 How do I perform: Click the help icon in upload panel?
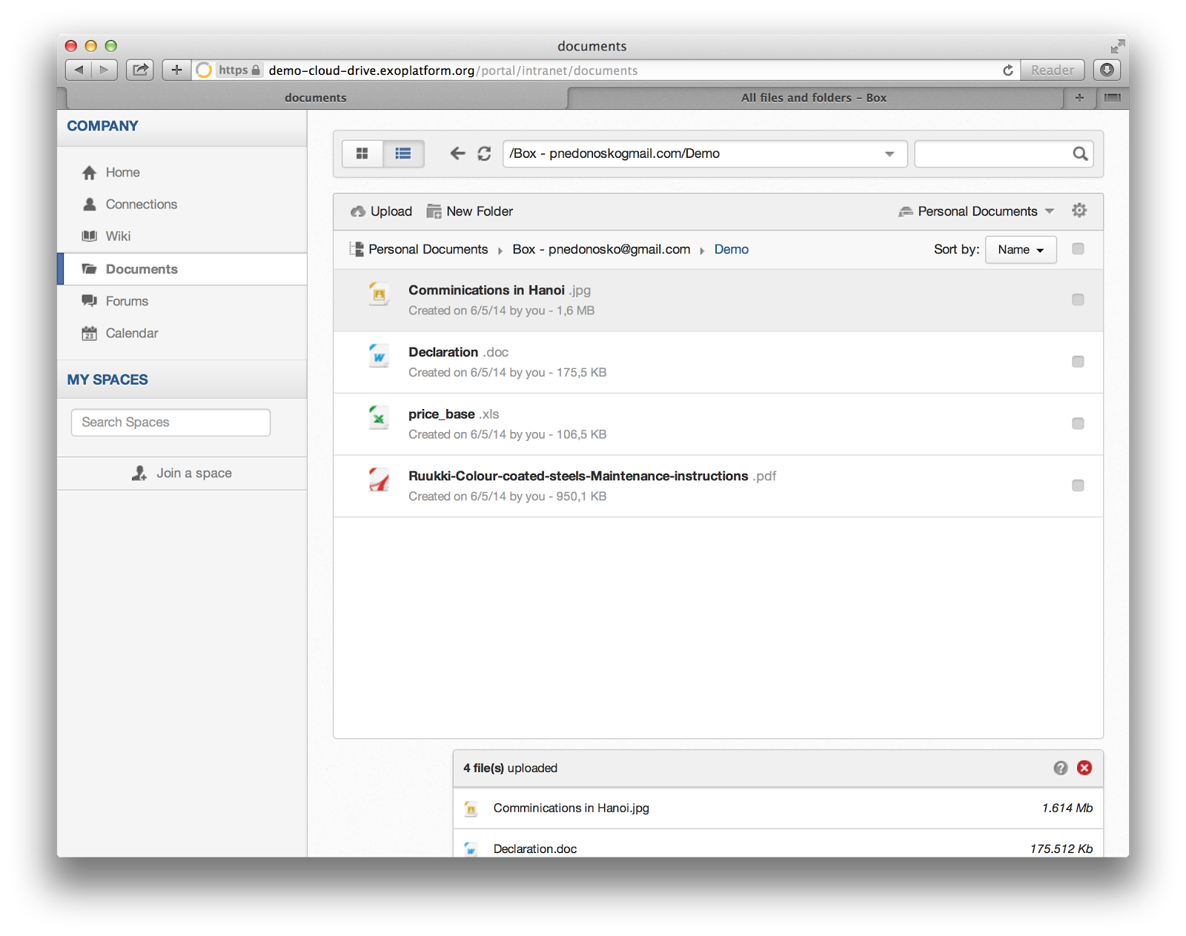tap(1061, 768)
